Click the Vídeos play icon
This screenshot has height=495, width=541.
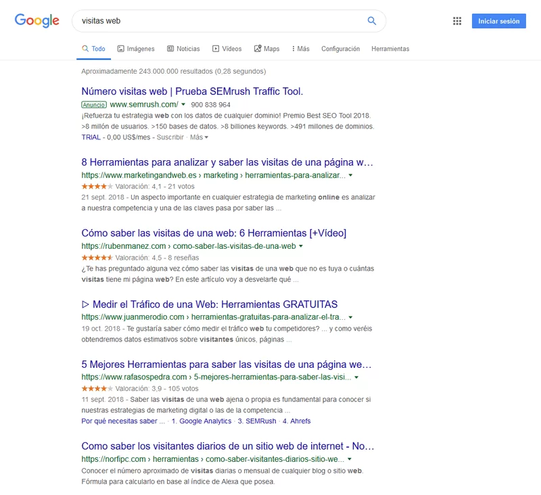tap(216, 49)
